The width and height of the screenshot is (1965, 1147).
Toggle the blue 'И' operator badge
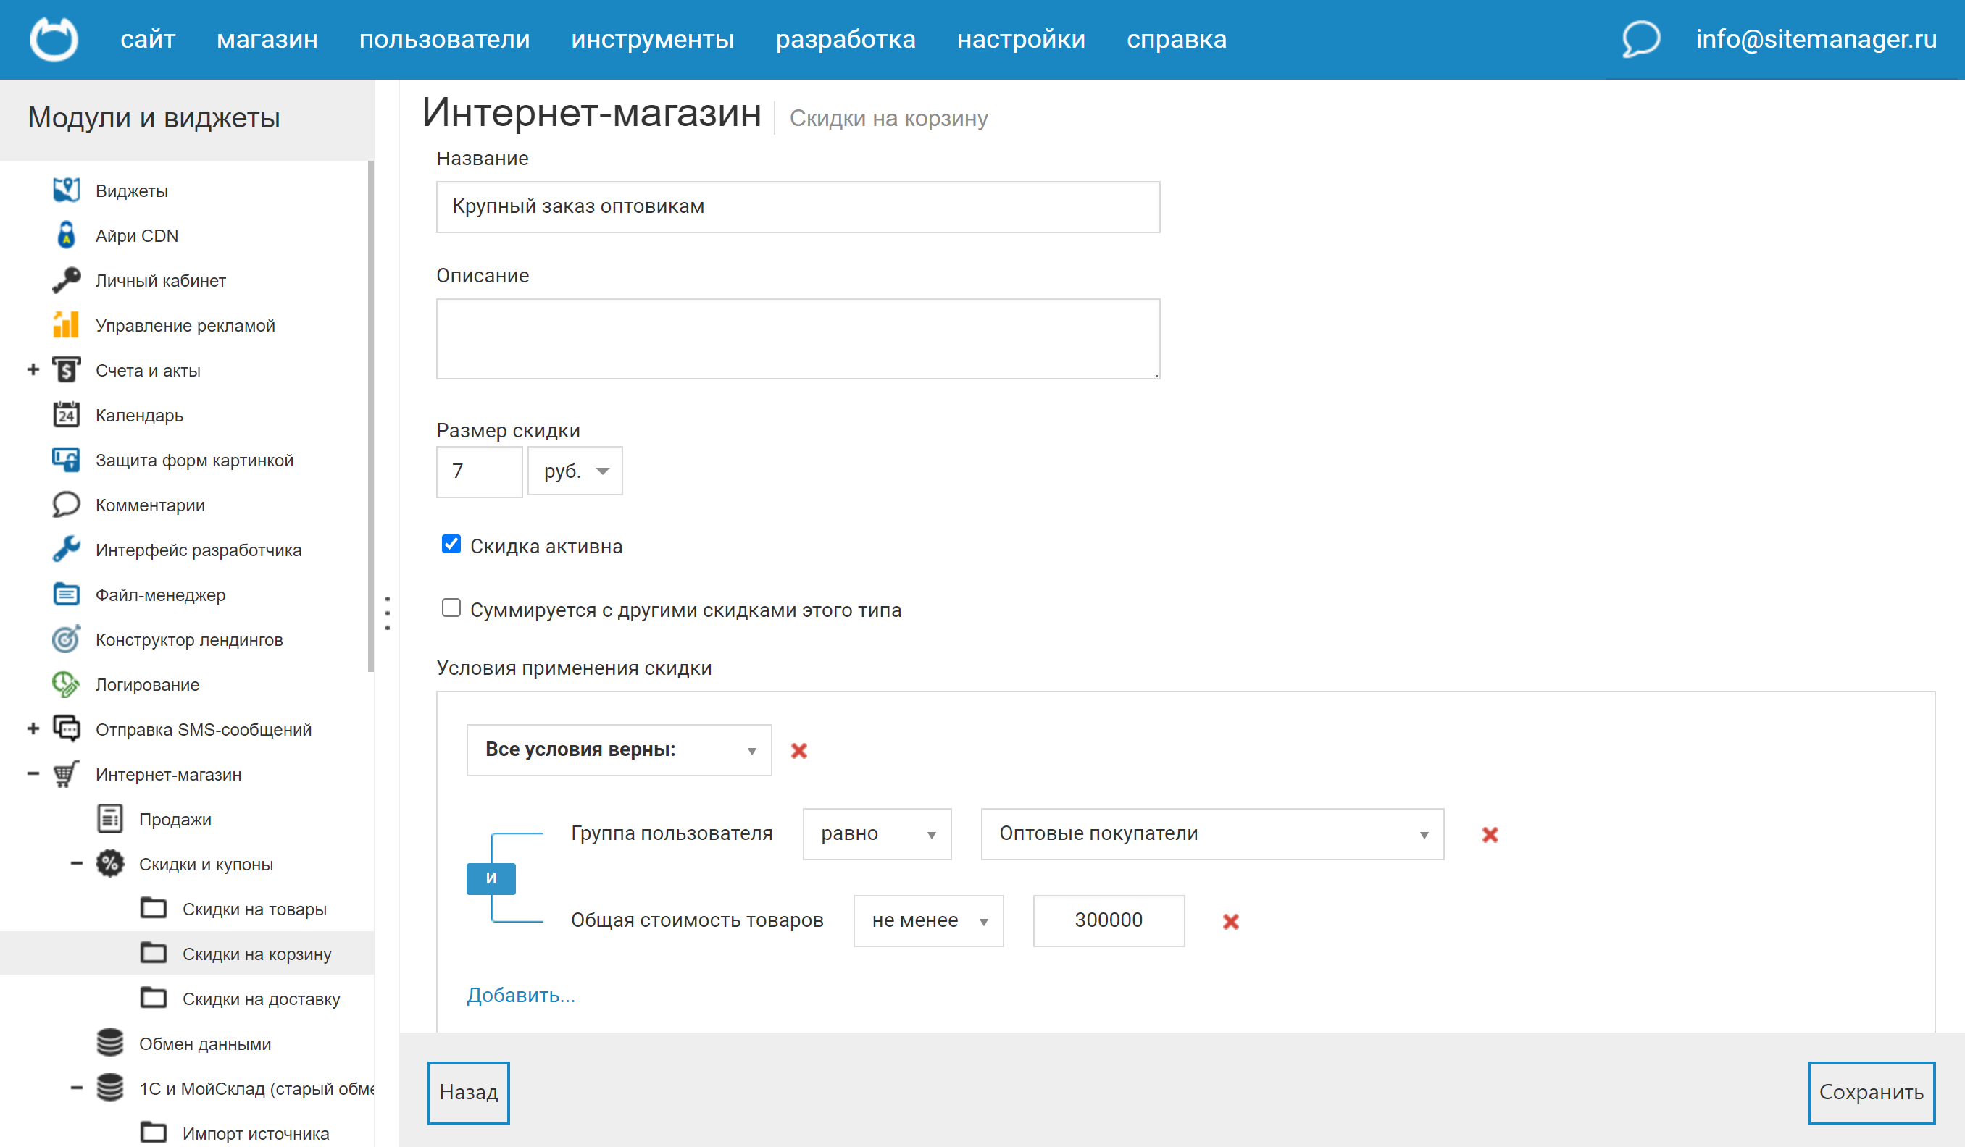[x=491, y=878]
